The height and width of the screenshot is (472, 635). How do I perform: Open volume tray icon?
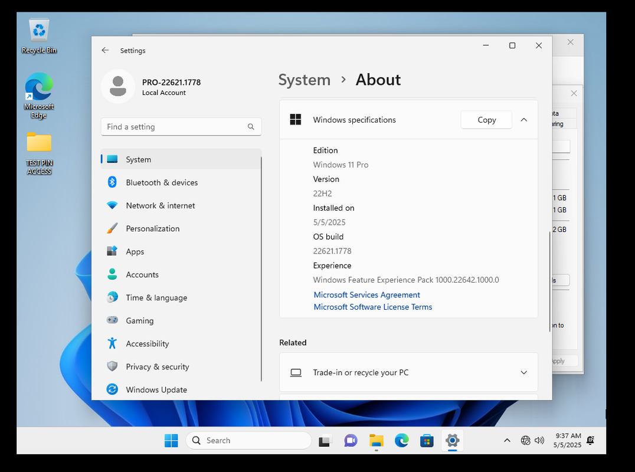(x=539, y=440)
